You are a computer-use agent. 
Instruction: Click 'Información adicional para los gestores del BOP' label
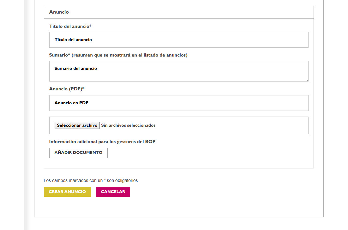pyautogui.click(x=102, y=142)
